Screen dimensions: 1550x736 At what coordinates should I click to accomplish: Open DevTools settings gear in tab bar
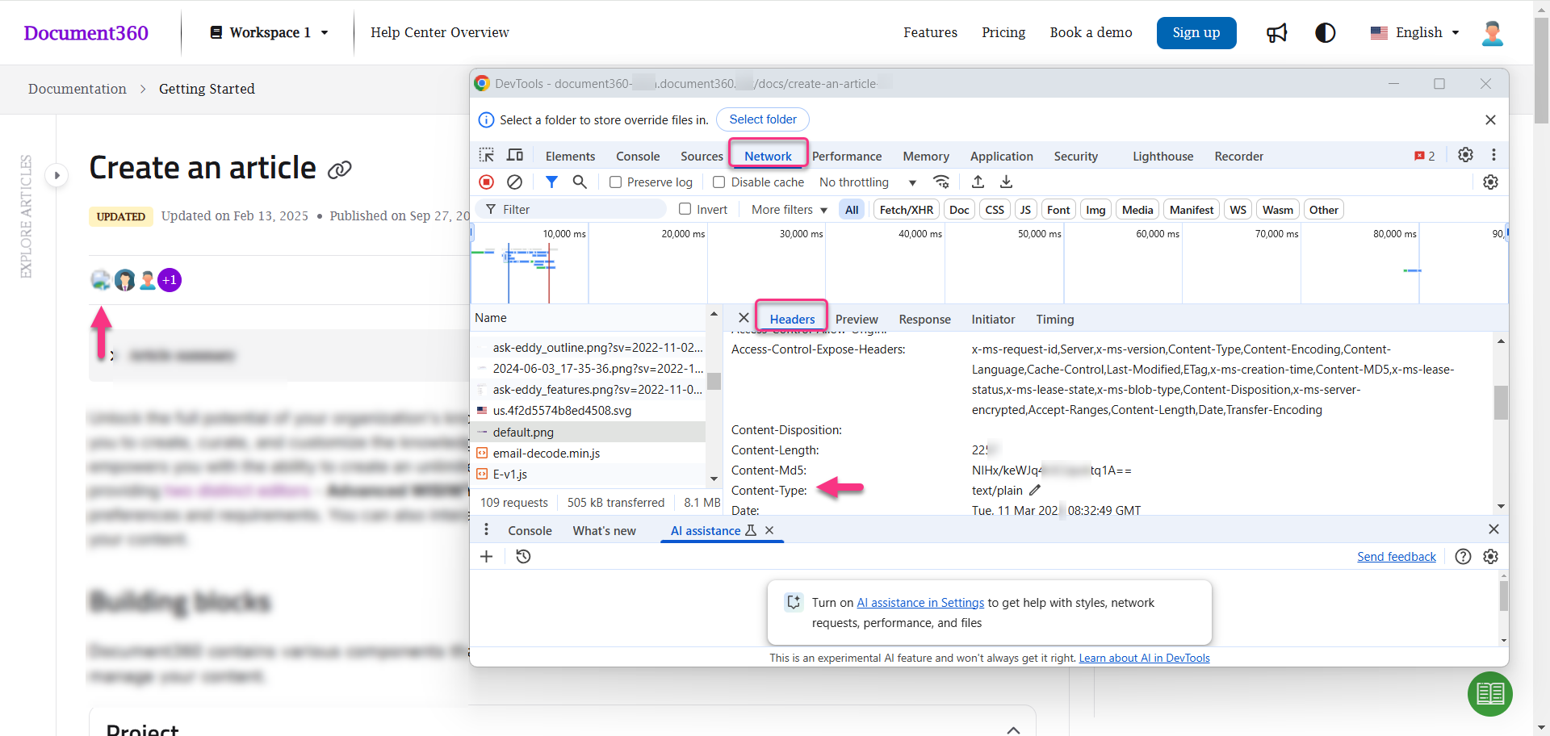1465,155
